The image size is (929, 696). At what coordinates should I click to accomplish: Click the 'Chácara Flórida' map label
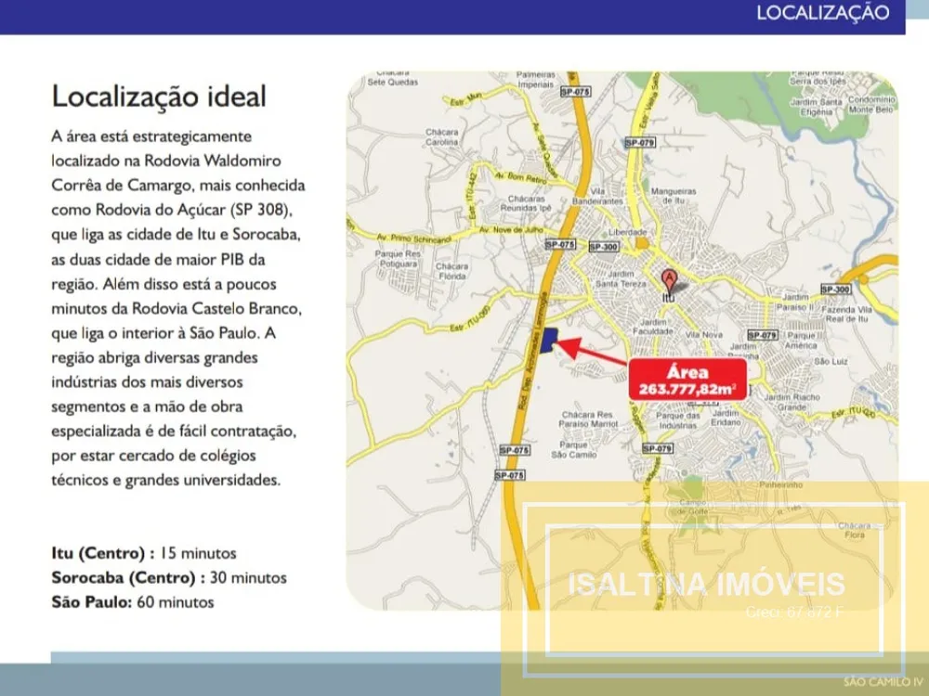tap(452, 272)
